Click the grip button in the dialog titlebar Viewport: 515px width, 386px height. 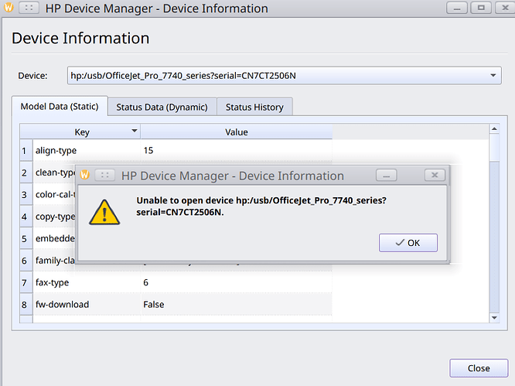point(104,175)
